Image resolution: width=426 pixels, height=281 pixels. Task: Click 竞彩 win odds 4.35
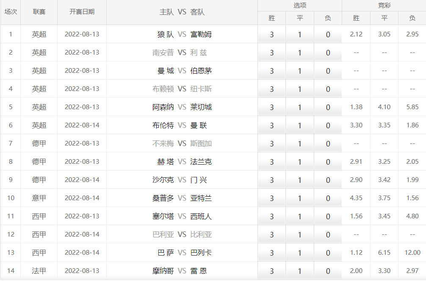coord(356,198)
